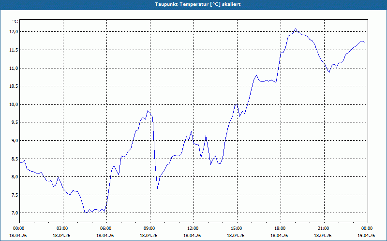Select the 18.04.26 date beneath 21:00
This screenshot has height=241, width=387.
pos(323,235)
